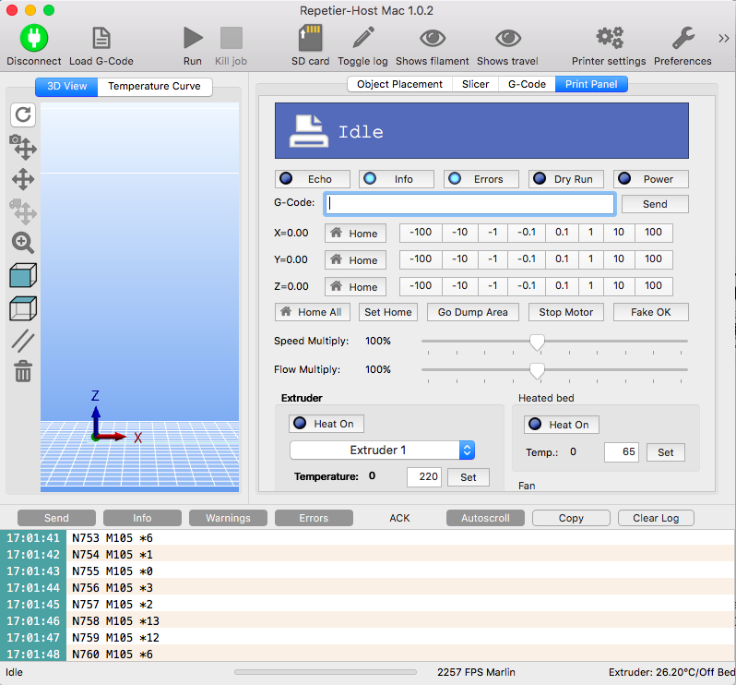This screenshot has height=685, width=736.
Task: Set the extruder temperature
Action: click(x=469, y=477)
